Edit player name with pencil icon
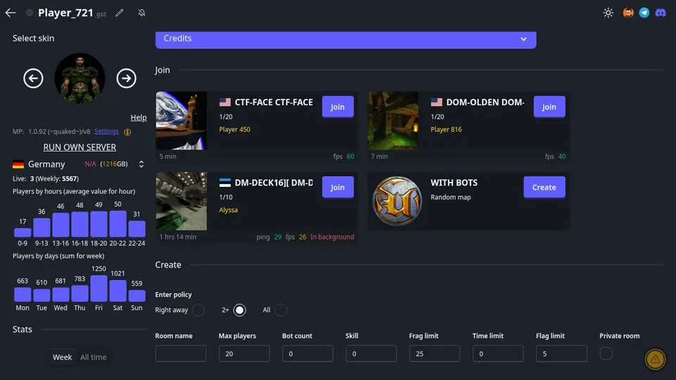The image size is (676, 380). pos(120,13)
